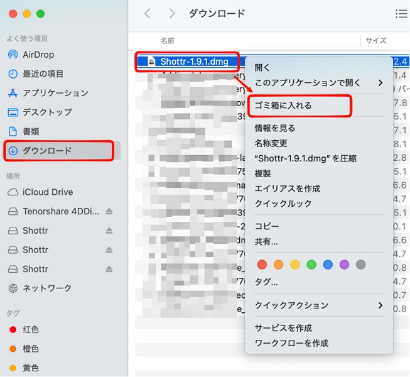Apply the red tag color dot
This screenshot has height=377, width=410.
262,265
